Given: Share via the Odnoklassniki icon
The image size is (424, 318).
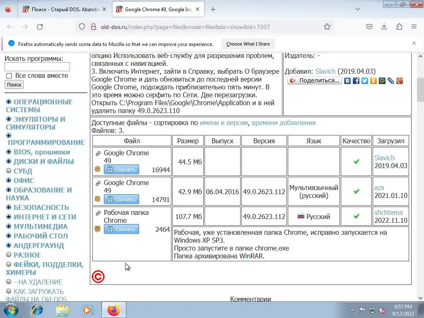Looking at the screenshot, I should pyautogui.click(x=373, y=81).
